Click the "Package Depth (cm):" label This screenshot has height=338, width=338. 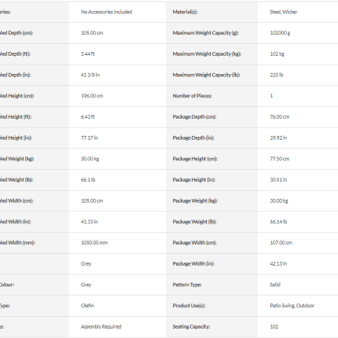tap(194, 117)
